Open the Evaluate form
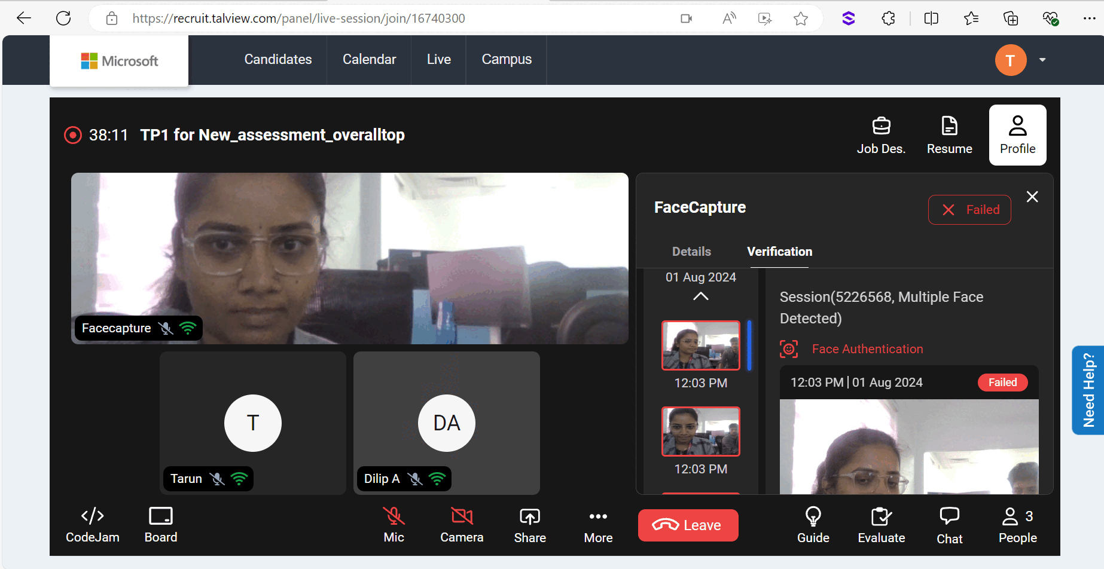 882,525
